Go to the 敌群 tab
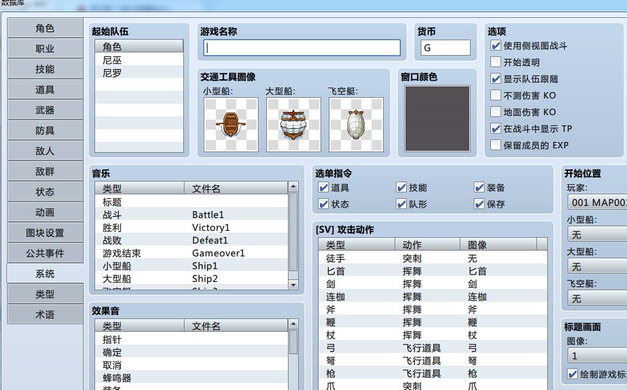 [x=45, y=171]
